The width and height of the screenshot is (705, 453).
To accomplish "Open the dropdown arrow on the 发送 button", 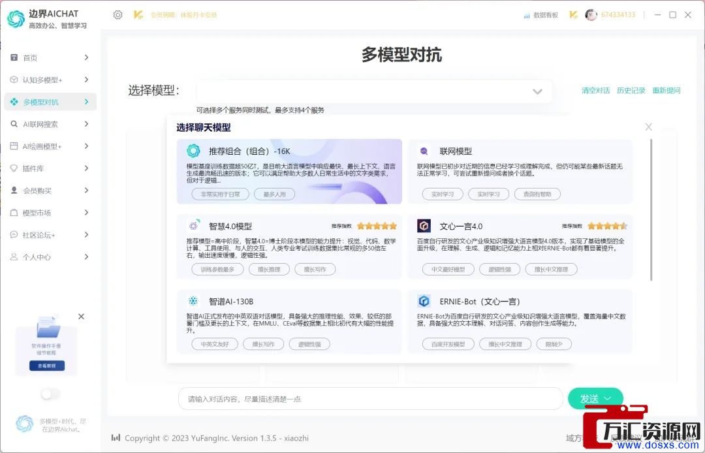I will (608, 399).
